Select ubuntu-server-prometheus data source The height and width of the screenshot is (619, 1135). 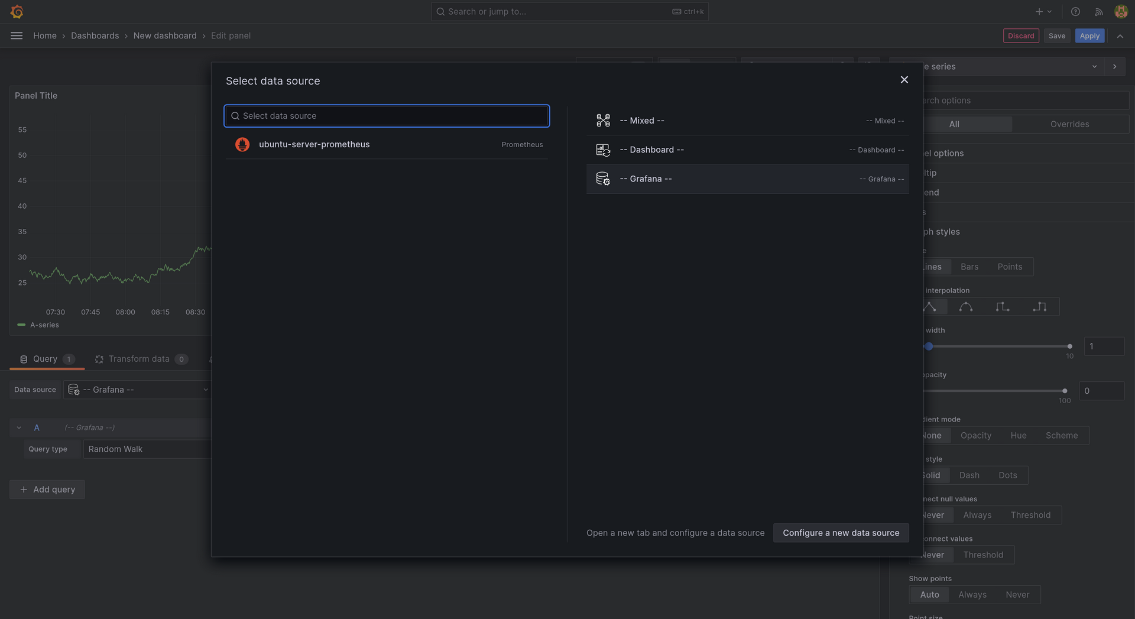pyautogui.click(x=387, y=144)
